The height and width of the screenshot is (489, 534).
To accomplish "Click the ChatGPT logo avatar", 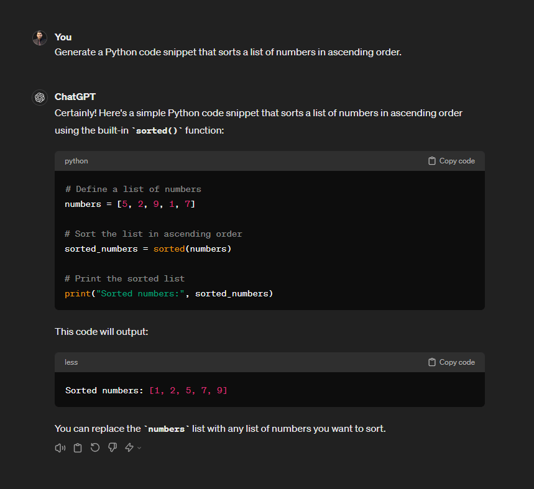I will [40, 98].
